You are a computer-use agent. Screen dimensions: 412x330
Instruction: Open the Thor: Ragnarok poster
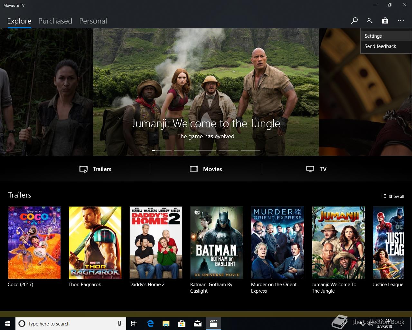point(95,243)
